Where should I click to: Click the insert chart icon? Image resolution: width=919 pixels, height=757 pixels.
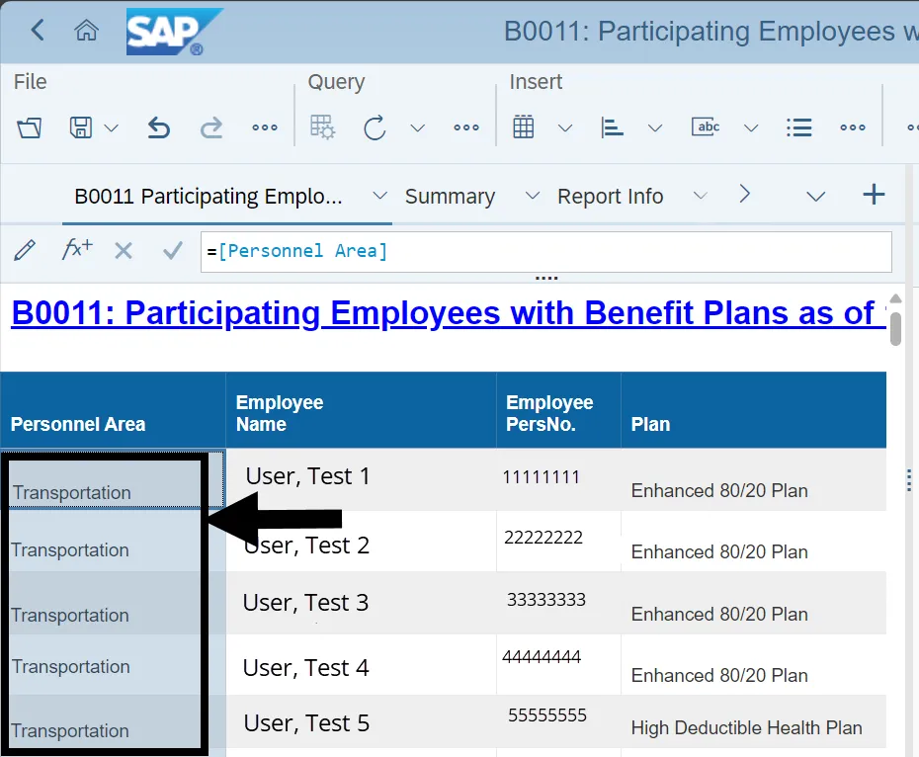click(613, 127)
